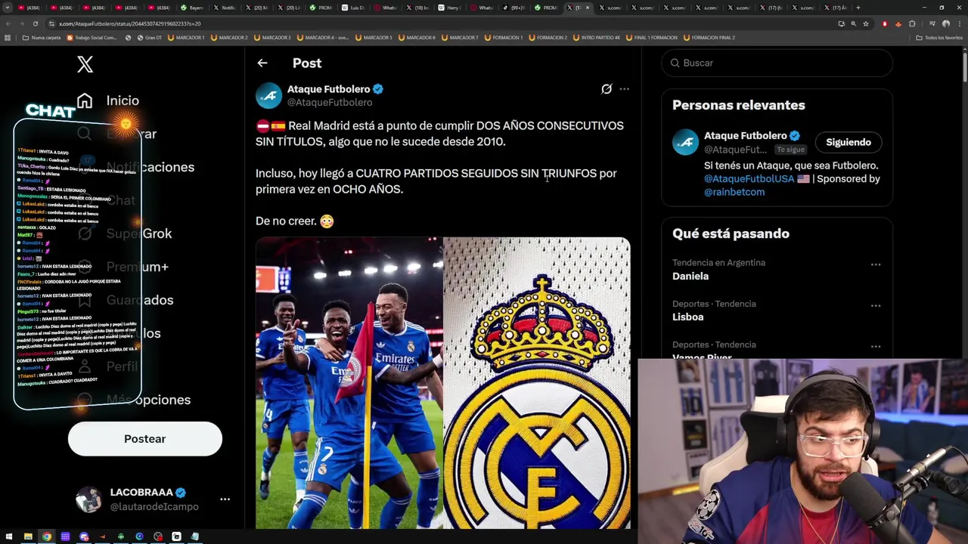Click the verified badge next to Ataque Futbolero
Image resolution: width=968 pixels, height=544 pixels.
point(378,89)
